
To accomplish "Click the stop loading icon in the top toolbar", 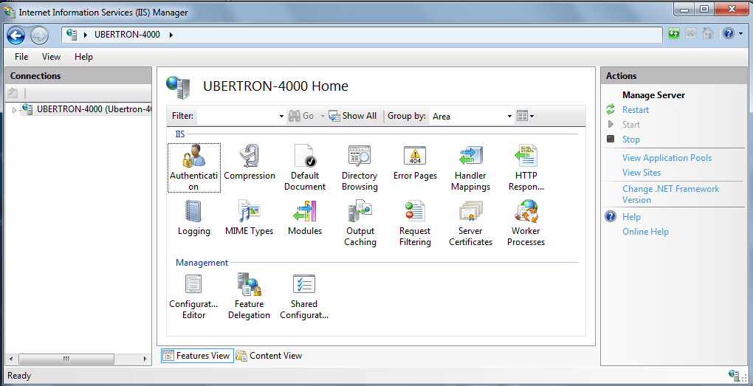I will pos(690,34).
